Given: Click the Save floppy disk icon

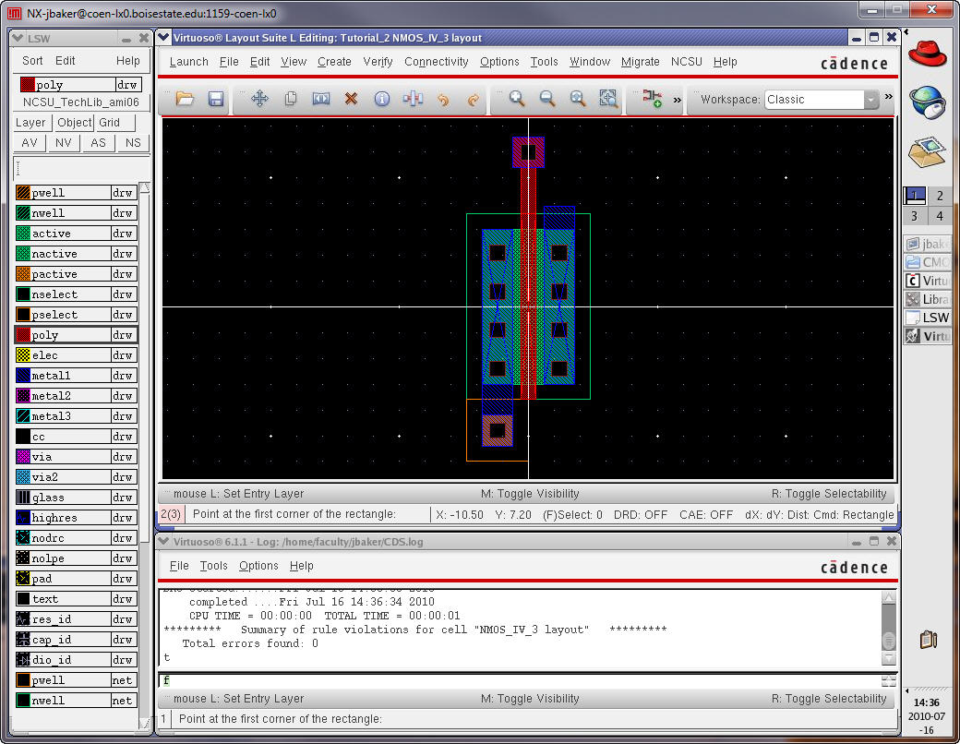Looking at the screenshot, I should pos(215,99).
